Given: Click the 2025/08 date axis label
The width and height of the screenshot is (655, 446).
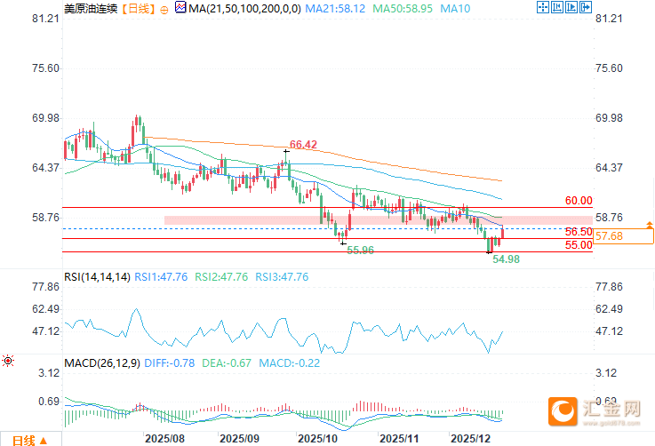Looking at the screenshot, I should [164, 439].
